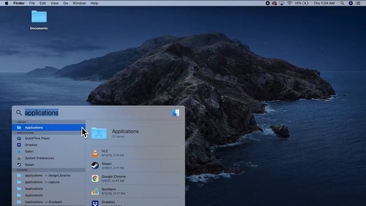Open Google Chrome in preview pane
This screenshot has width=366, height=206.
pos(136,179)
